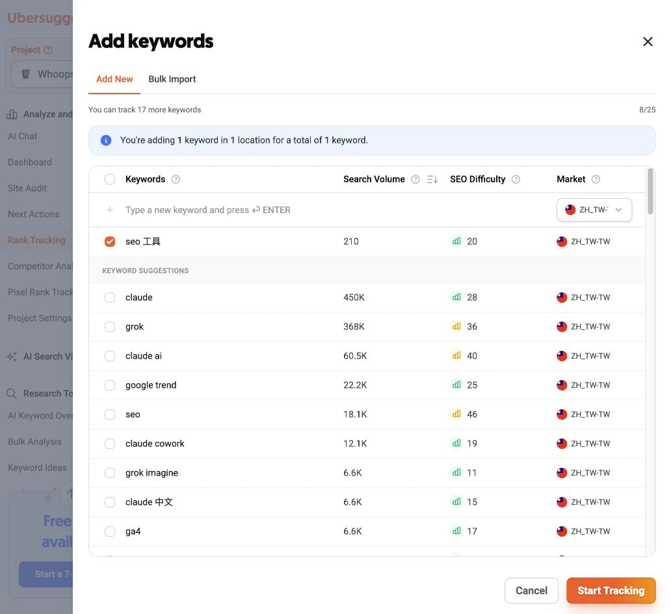The height and width of the screenshot is (614, 671).
Task: Click '450K' search volume for claude
Action: pyautogui.click(x=354, y=298)
